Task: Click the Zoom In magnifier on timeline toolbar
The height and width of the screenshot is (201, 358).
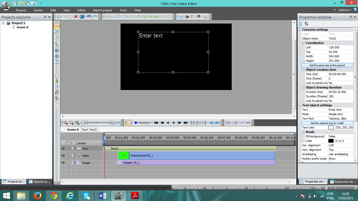Action: (66, 123)
